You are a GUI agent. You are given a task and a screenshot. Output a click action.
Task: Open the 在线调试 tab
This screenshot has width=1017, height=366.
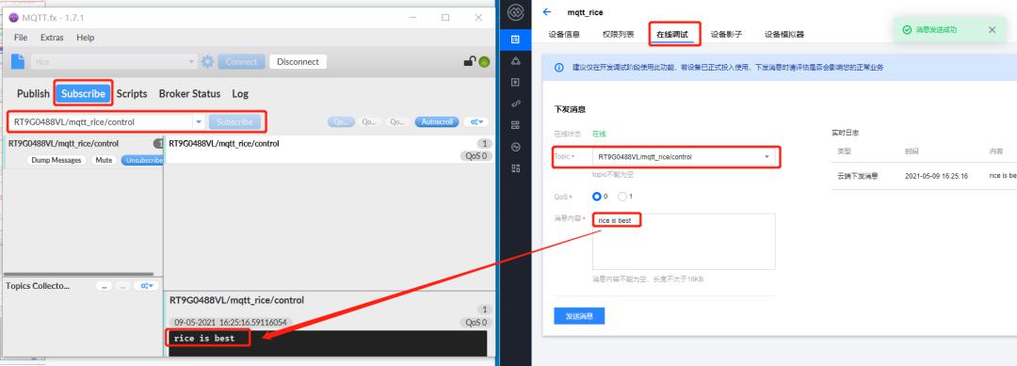[x=672, y=34]
